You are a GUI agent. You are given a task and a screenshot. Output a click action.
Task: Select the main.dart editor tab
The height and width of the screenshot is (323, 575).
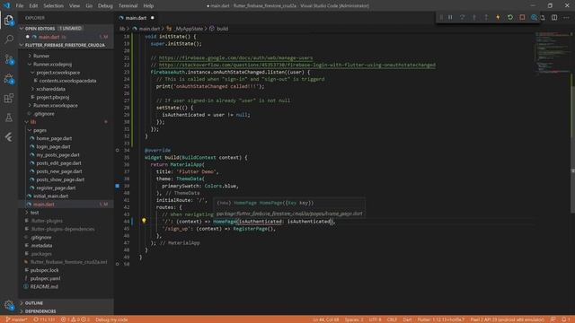pyautogui.click(x=137, y=18)
